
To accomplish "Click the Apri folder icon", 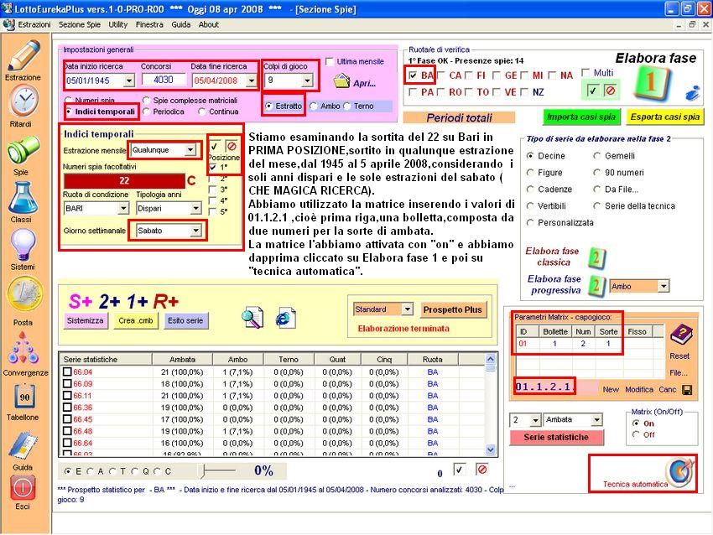I will click(341, 81).
